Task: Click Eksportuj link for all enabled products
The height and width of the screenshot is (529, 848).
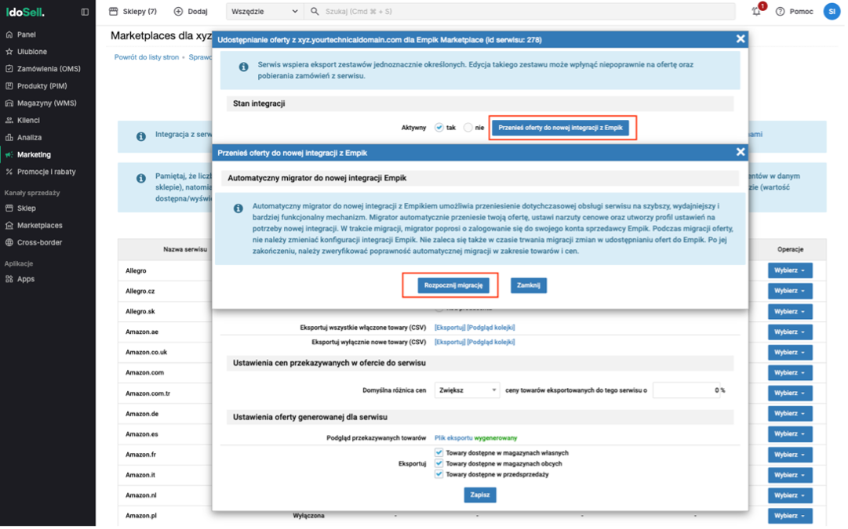Action: (x=450, y=328)
